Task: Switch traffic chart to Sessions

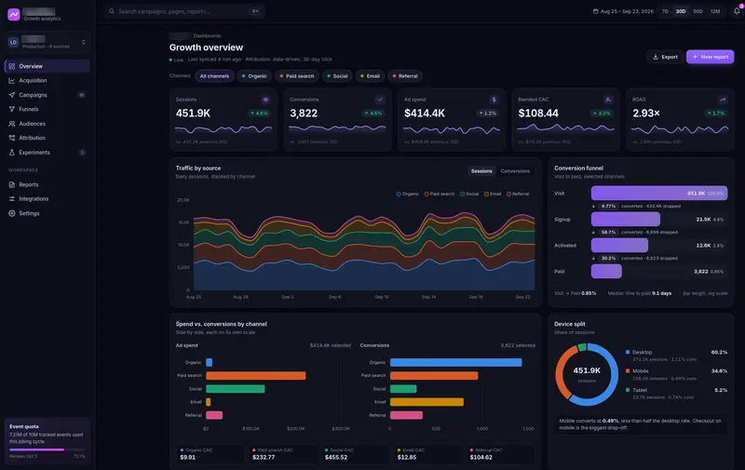Action: click(x=481, y=171)
